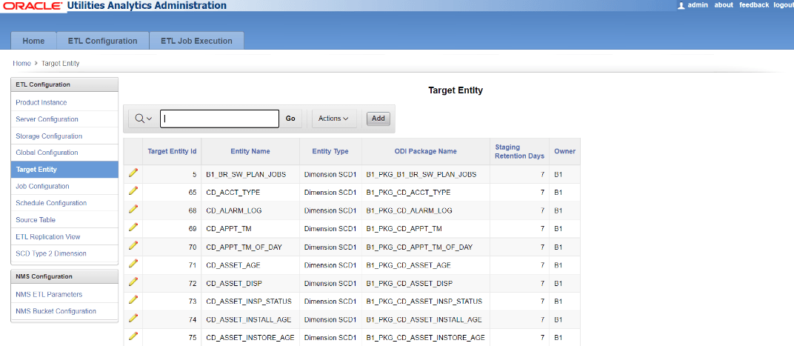Edit CD_ASSET_INSP_STATUS with pencil icon
Screen dimensions: 794x346
[133, 300]
